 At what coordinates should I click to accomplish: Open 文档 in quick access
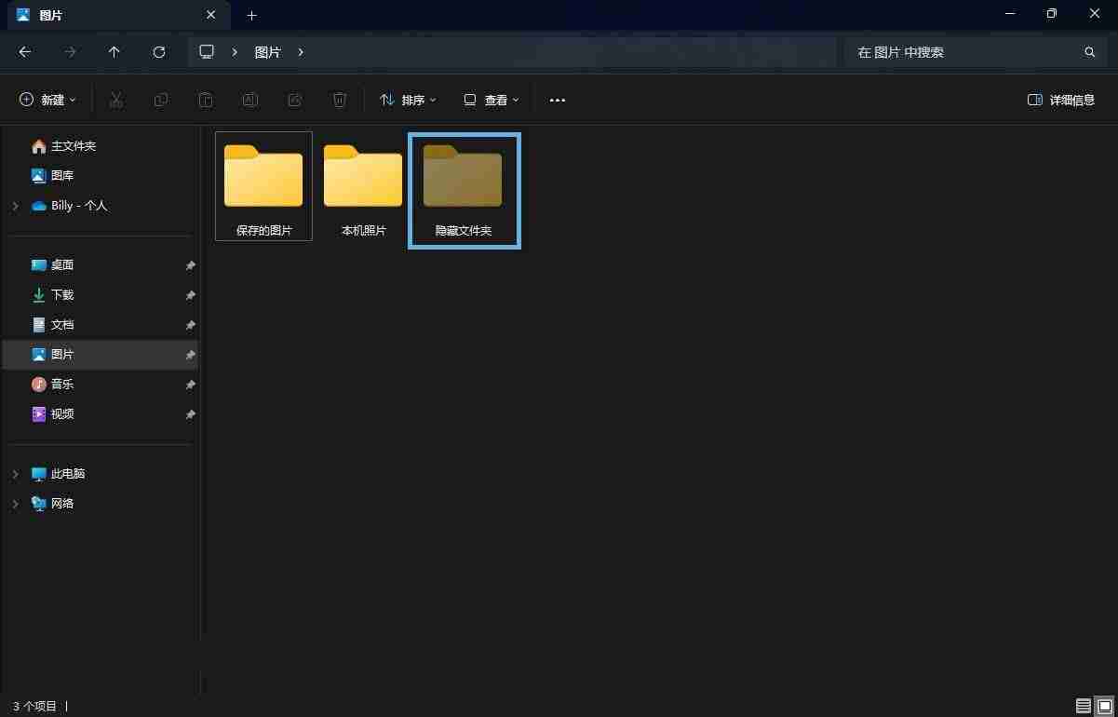tap(53, 325)
